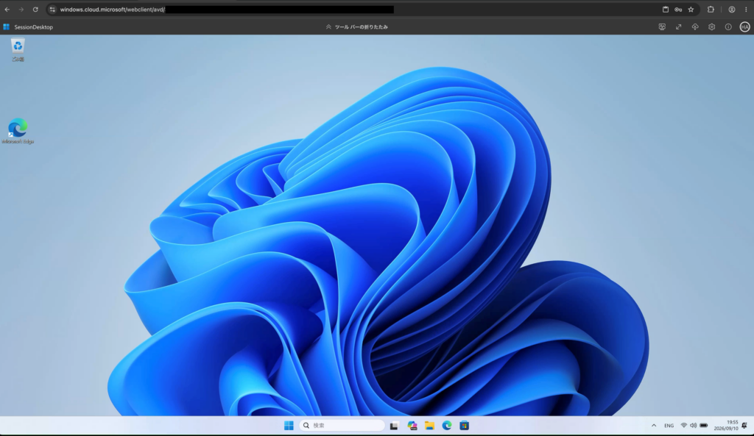Image resolution: width=754 pixels, height=436 pixels.
Task: Launch Copilot from the taskbar
Action: coord(412,426)
